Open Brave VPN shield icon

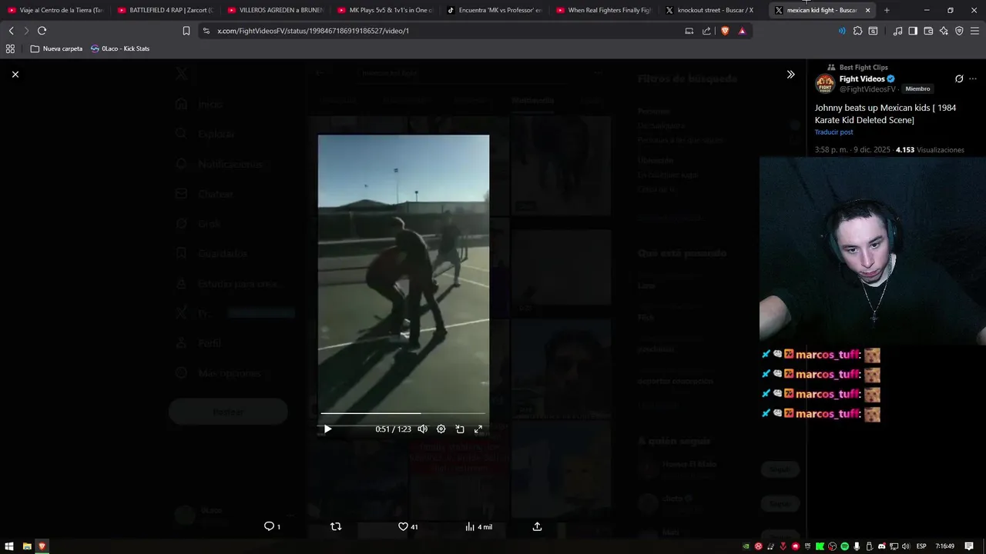959,31
